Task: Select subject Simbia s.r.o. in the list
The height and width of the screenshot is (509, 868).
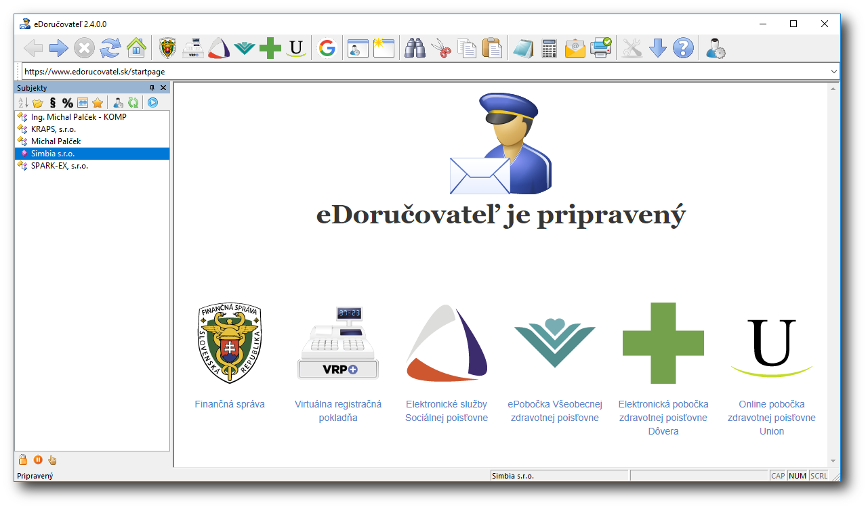Action: tap(92, 154)
